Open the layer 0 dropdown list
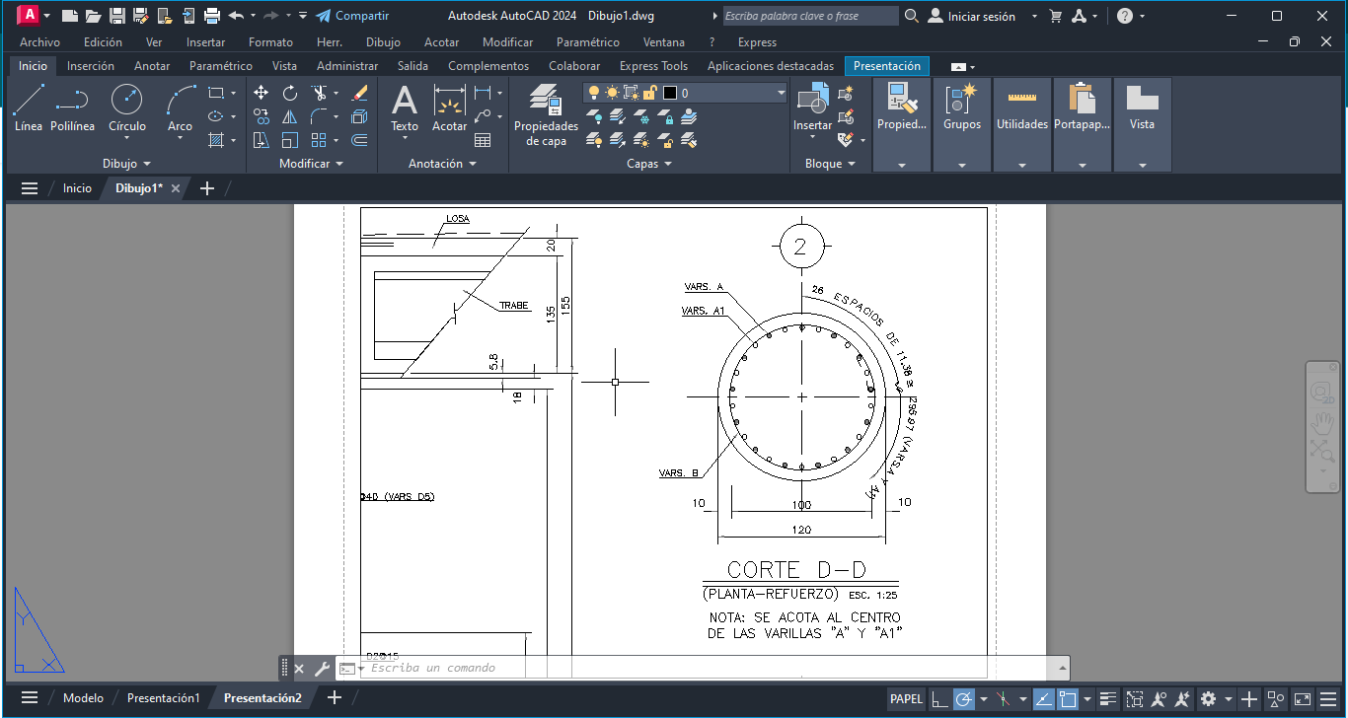 pyautogui.click(x=782, y=93)
